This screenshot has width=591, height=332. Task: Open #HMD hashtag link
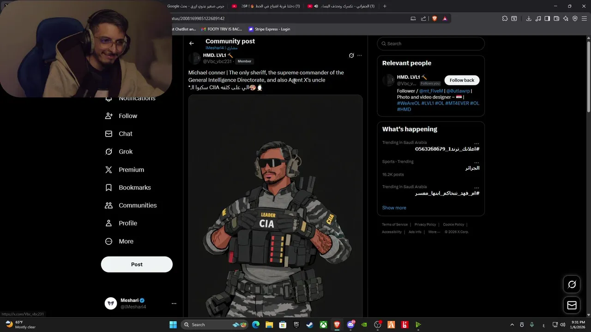[x=404, y=109]
